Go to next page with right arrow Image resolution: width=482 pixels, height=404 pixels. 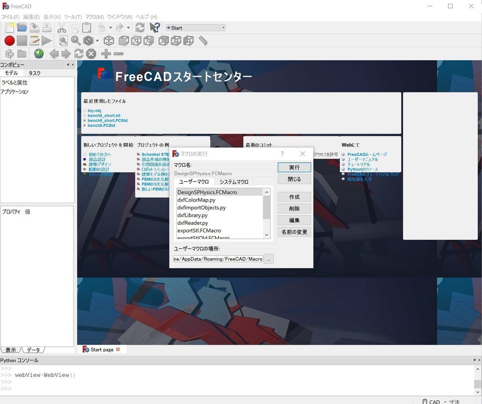click(x=66, y=53)
